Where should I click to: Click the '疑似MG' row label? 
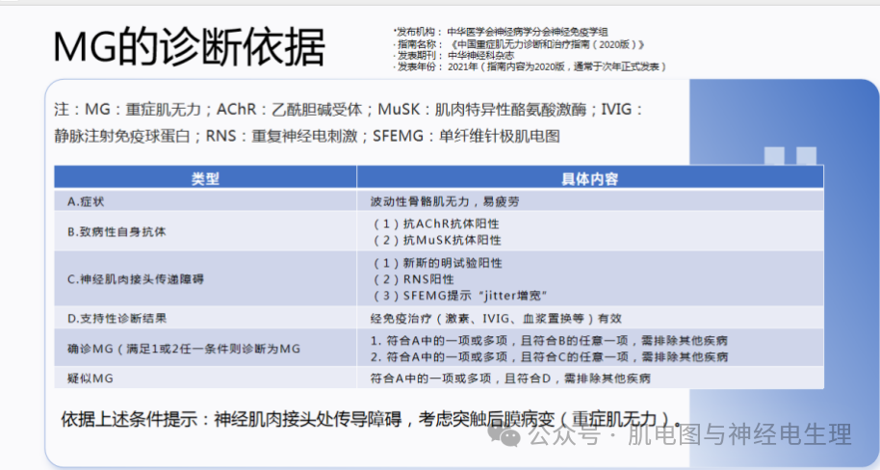coord(91,379)
